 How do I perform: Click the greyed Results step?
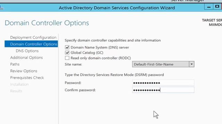point(16,91)
